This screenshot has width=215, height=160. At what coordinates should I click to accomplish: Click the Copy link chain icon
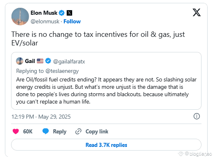[x=78, y=131]
